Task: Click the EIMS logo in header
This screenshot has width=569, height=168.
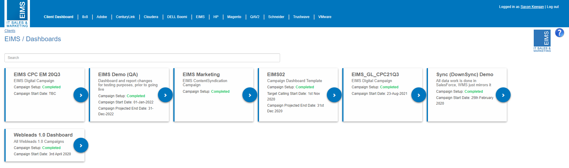Action: (x=17, y=14)
